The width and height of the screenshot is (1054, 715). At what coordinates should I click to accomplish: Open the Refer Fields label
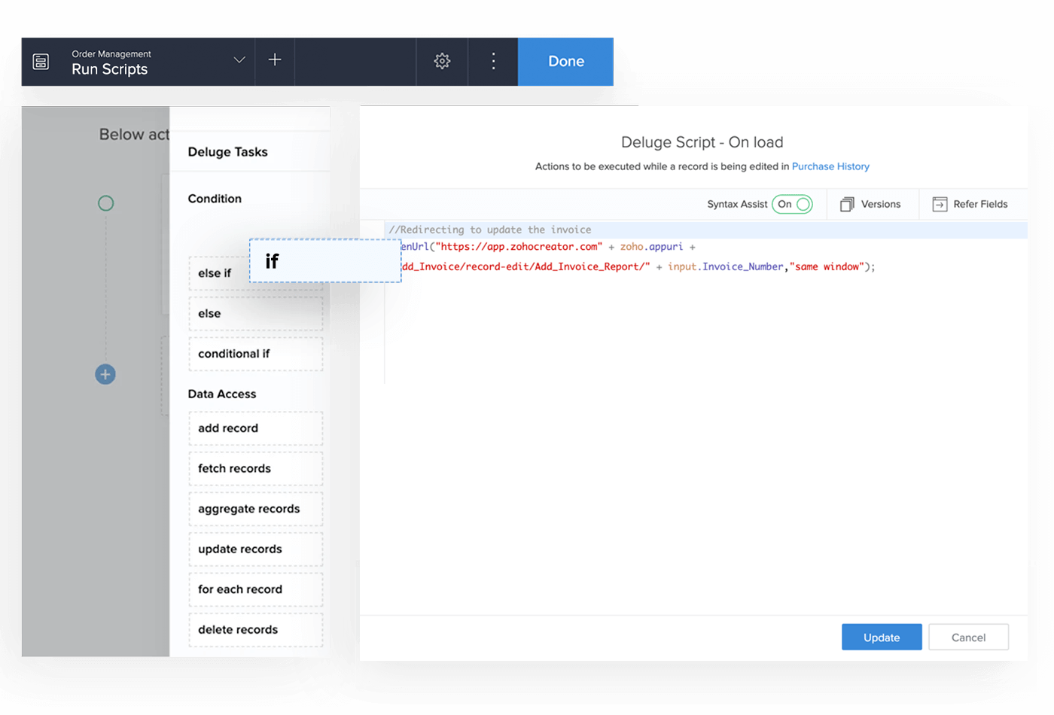(980, 204)
